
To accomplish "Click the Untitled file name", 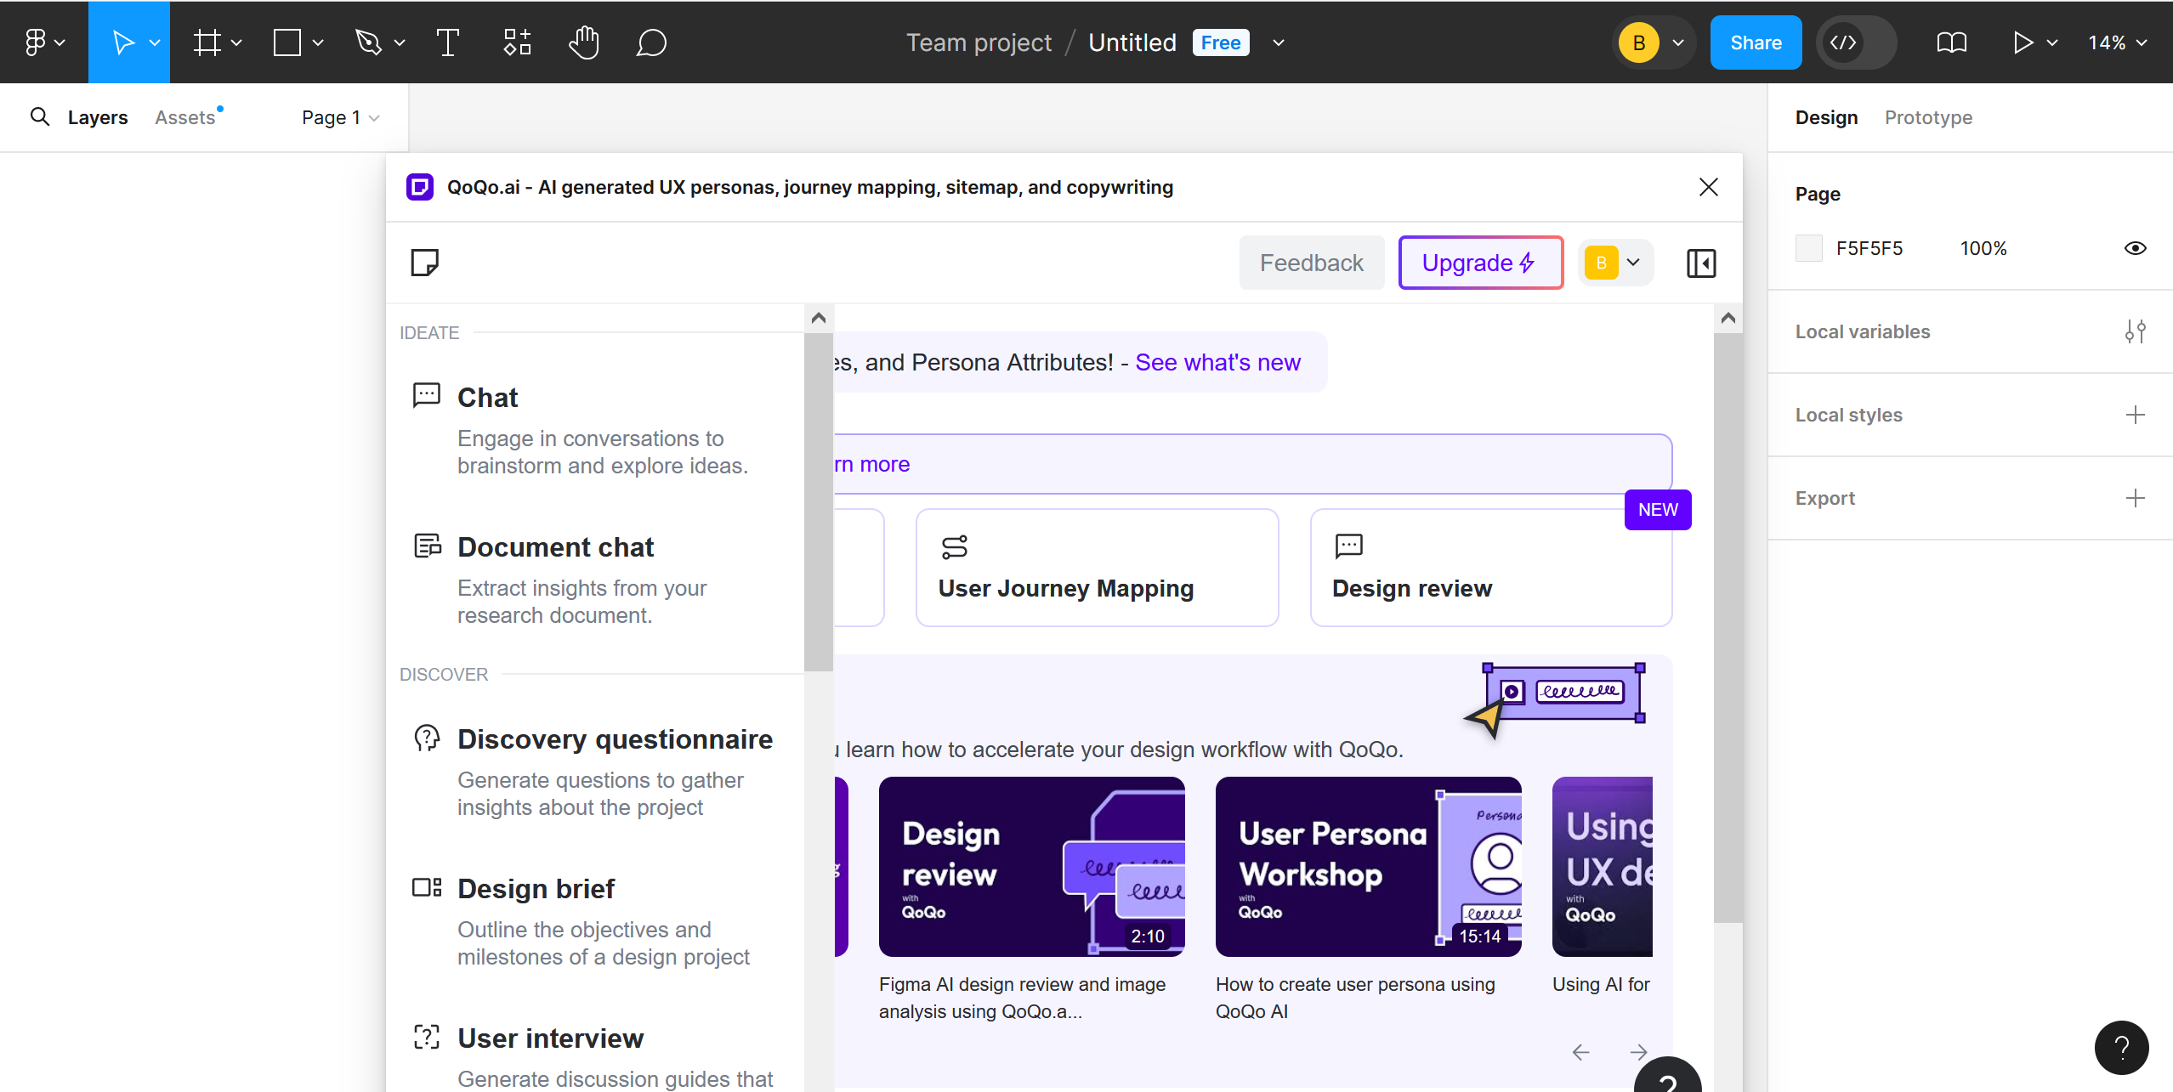I will point(1132,42).
